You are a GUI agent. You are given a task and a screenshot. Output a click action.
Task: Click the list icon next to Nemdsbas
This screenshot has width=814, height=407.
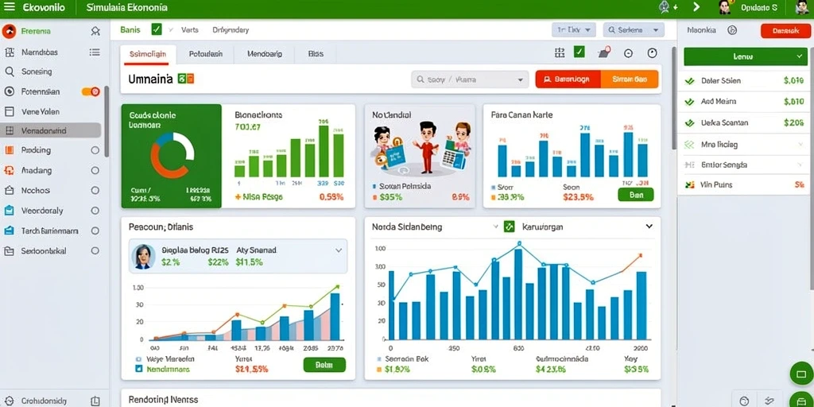(95, 52)
